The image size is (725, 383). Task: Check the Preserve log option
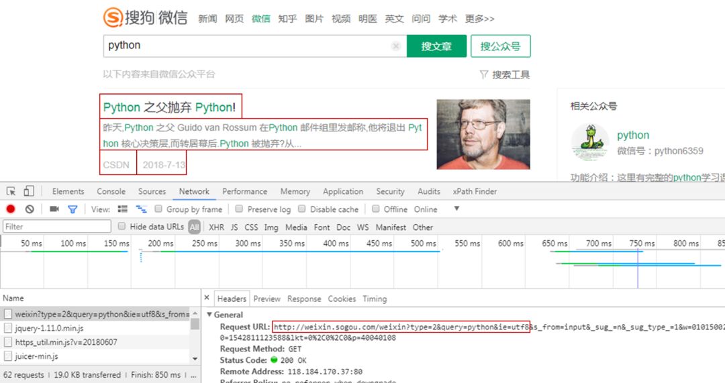(x=239, y=209)
